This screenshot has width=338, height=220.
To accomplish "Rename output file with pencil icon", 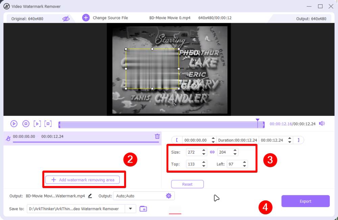I will 90,196.
